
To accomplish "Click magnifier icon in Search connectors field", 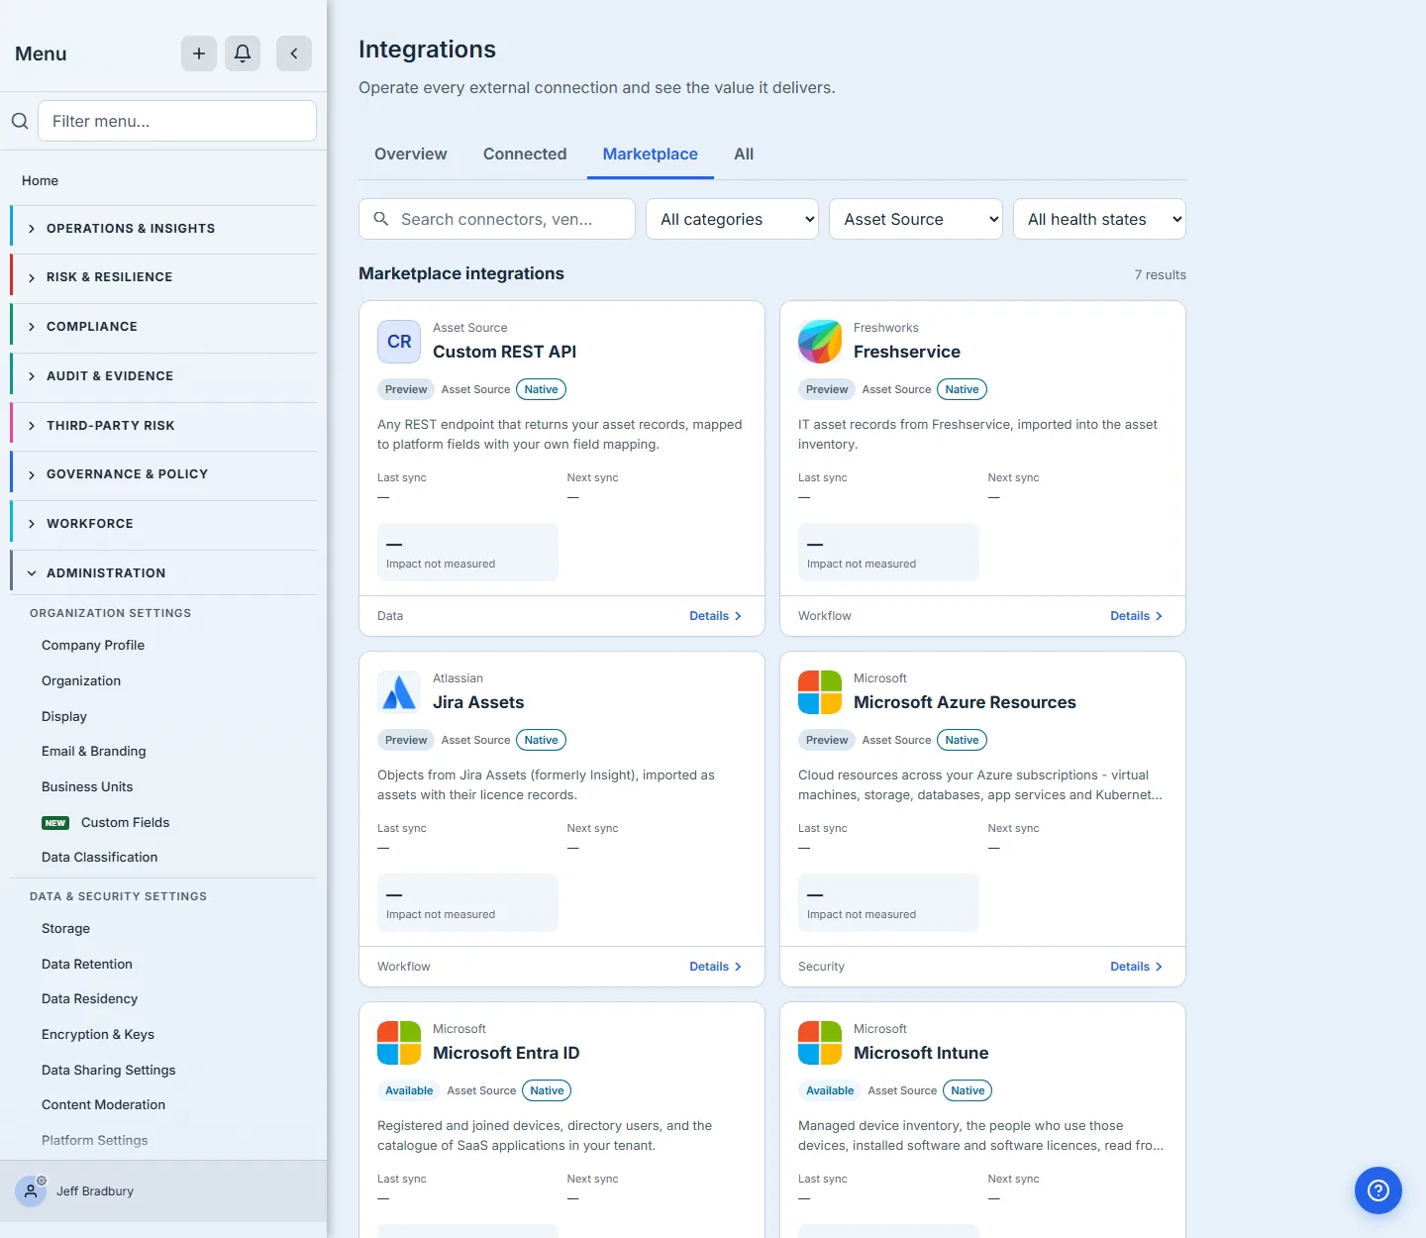I will [x=381, y=219].
